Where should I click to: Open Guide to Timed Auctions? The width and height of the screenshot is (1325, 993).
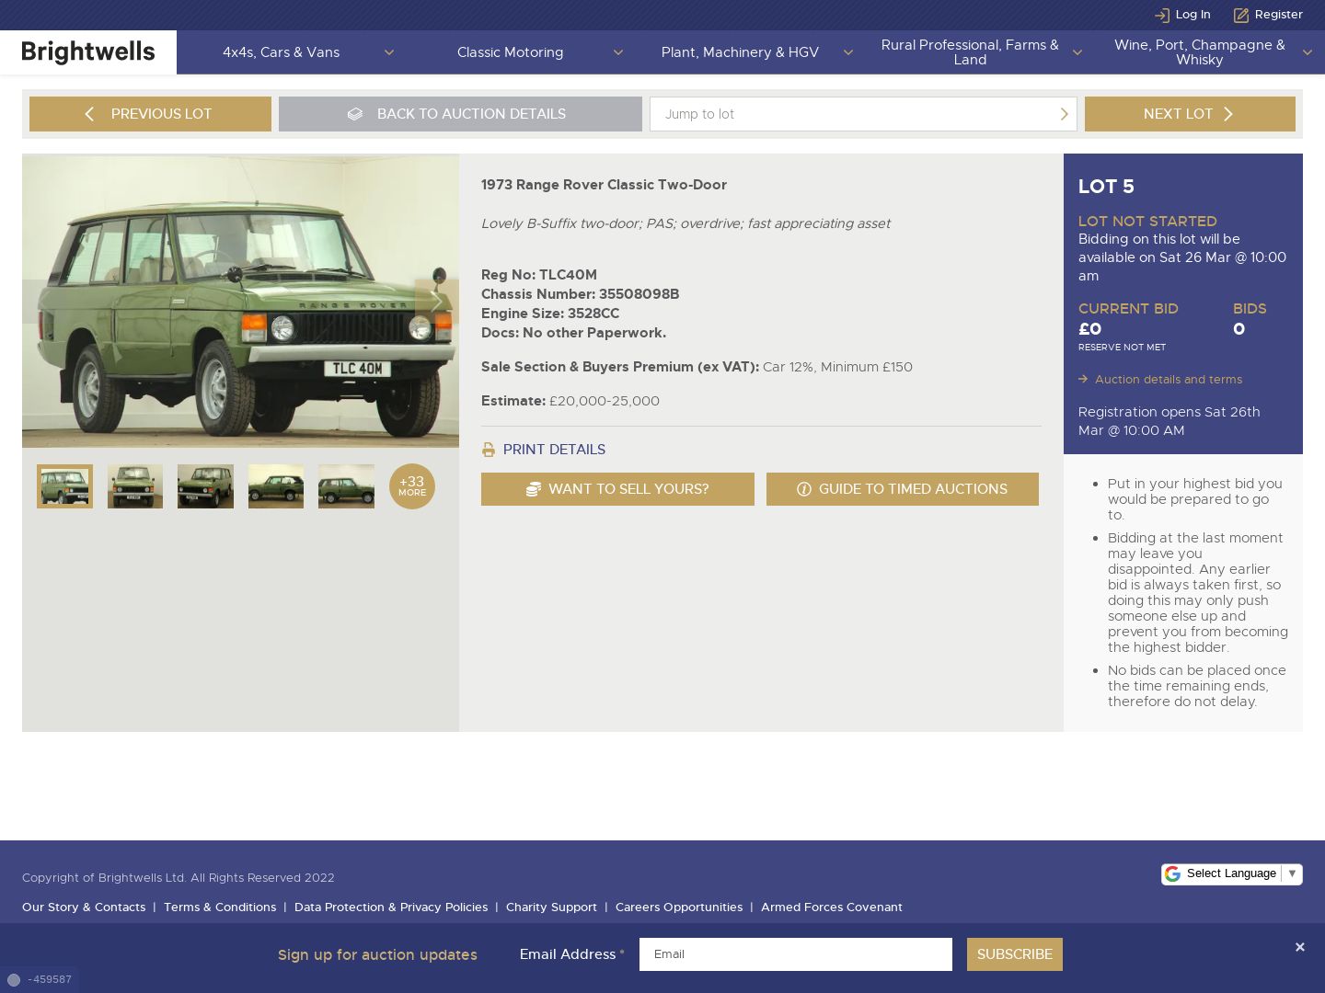pyautogui.click(x=903, y=489)
